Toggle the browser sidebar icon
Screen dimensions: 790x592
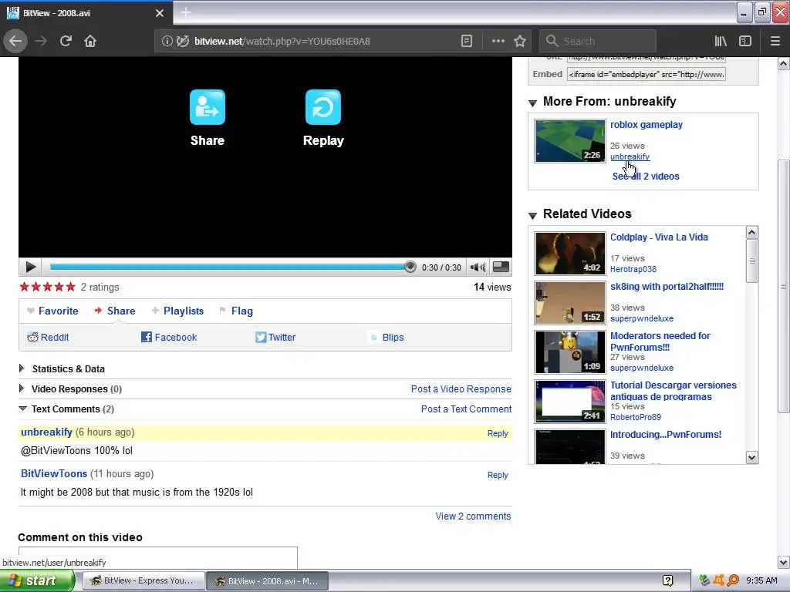click(x=745, y=42)
